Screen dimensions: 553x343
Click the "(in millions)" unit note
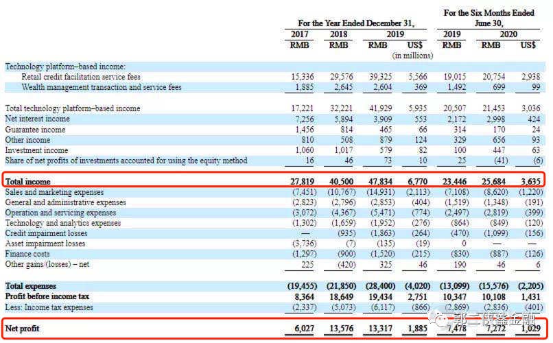tap(411, 55)
